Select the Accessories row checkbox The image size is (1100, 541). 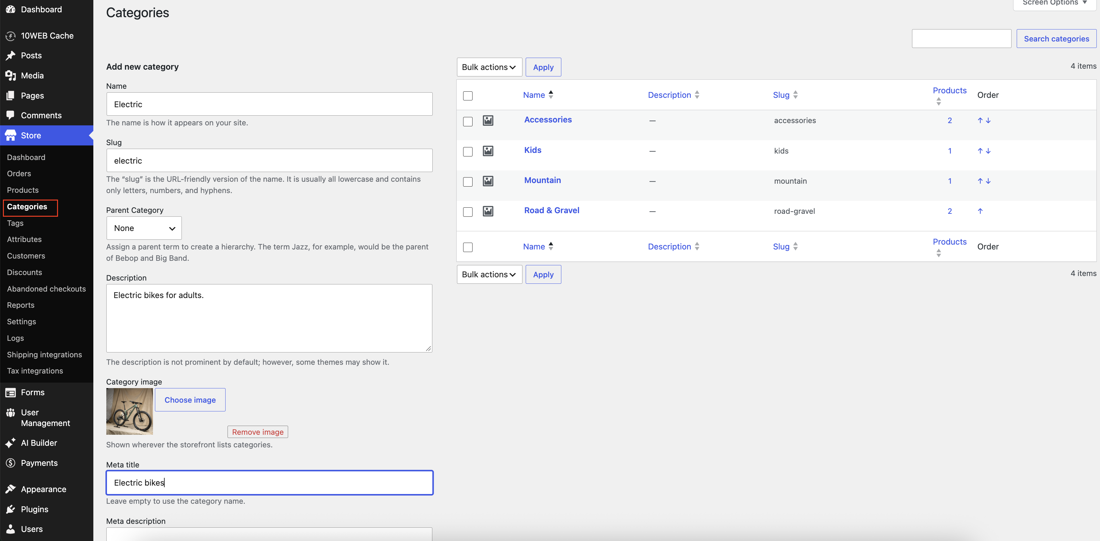coord(468,121)
